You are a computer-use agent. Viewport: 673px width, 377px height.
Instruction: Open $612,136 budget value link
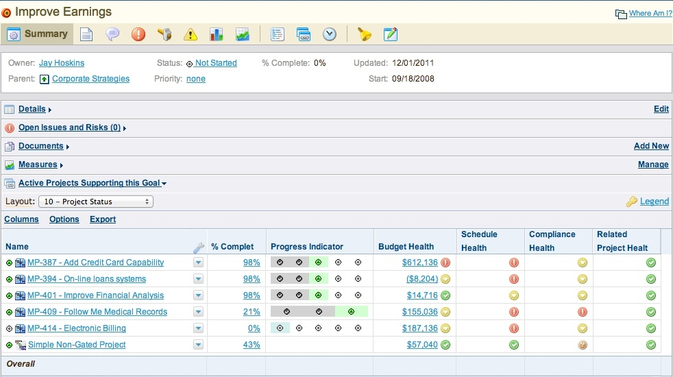click(419, 263)
